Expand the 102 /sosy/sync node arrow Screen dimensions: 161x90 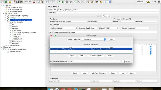coord(8,41)
